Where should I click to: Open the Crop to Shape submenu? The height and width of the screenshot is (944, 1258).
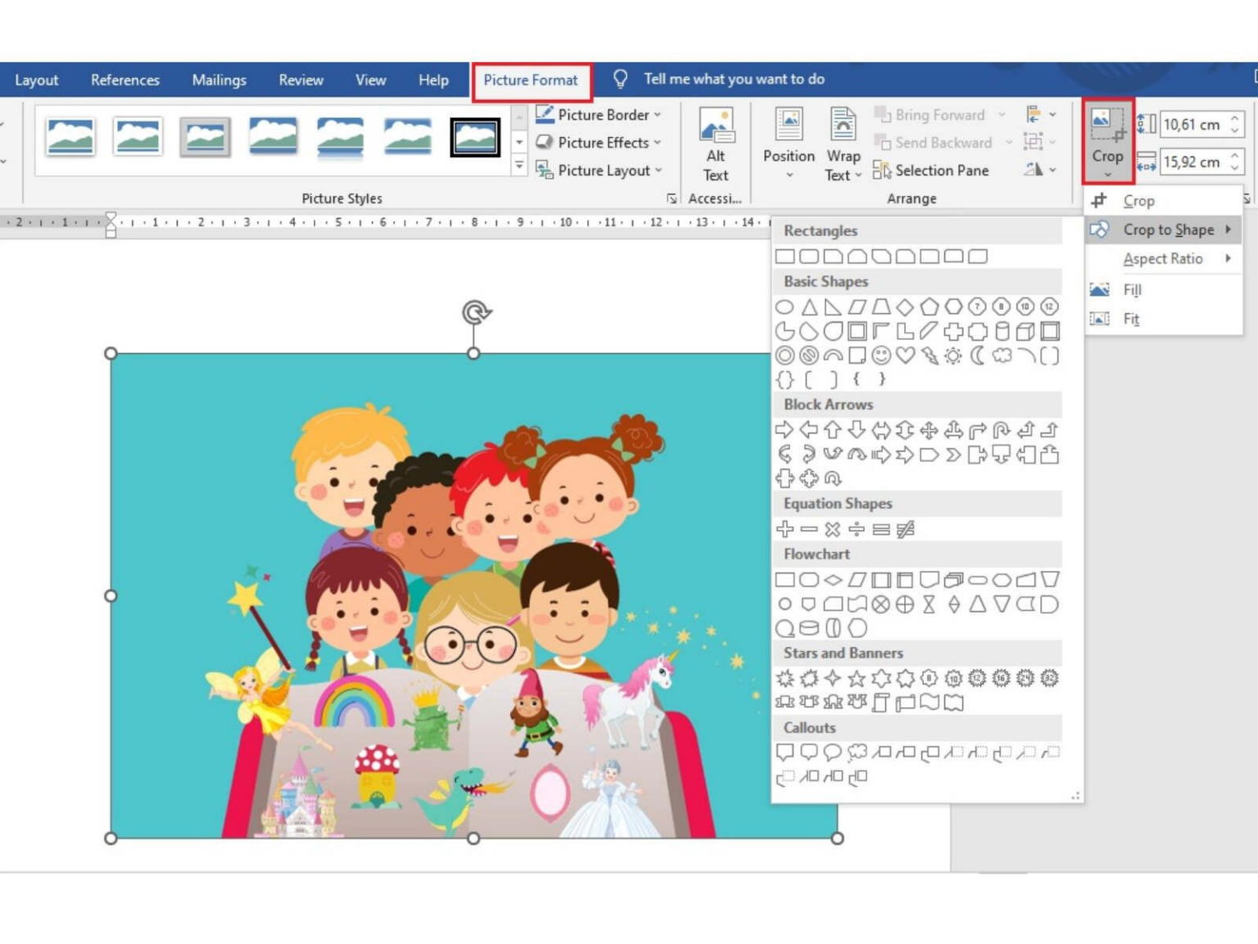point(1163,229)
